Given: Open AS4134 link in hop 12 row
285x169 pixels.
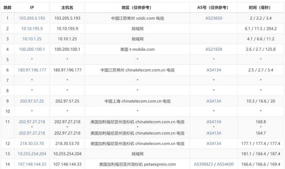Looking at the screenshot, I should tap(214, 144).
